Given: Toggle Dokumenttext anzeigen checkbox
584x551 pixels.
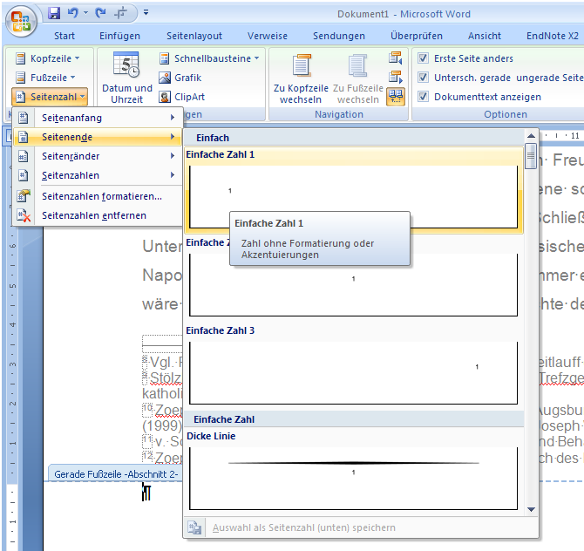Looking at the screenshot, I should tap(423, 97).
